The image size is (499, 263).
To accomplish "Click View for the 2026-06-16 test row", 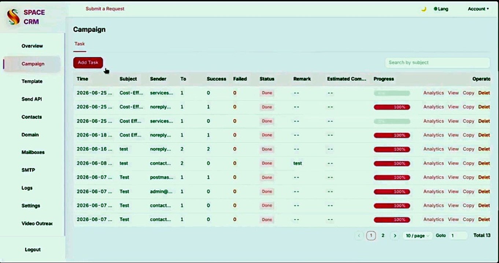I will point(453,149).
